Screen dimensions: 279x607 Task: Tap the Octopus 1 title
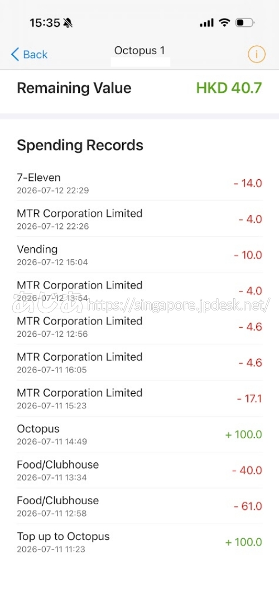[139, 50]
